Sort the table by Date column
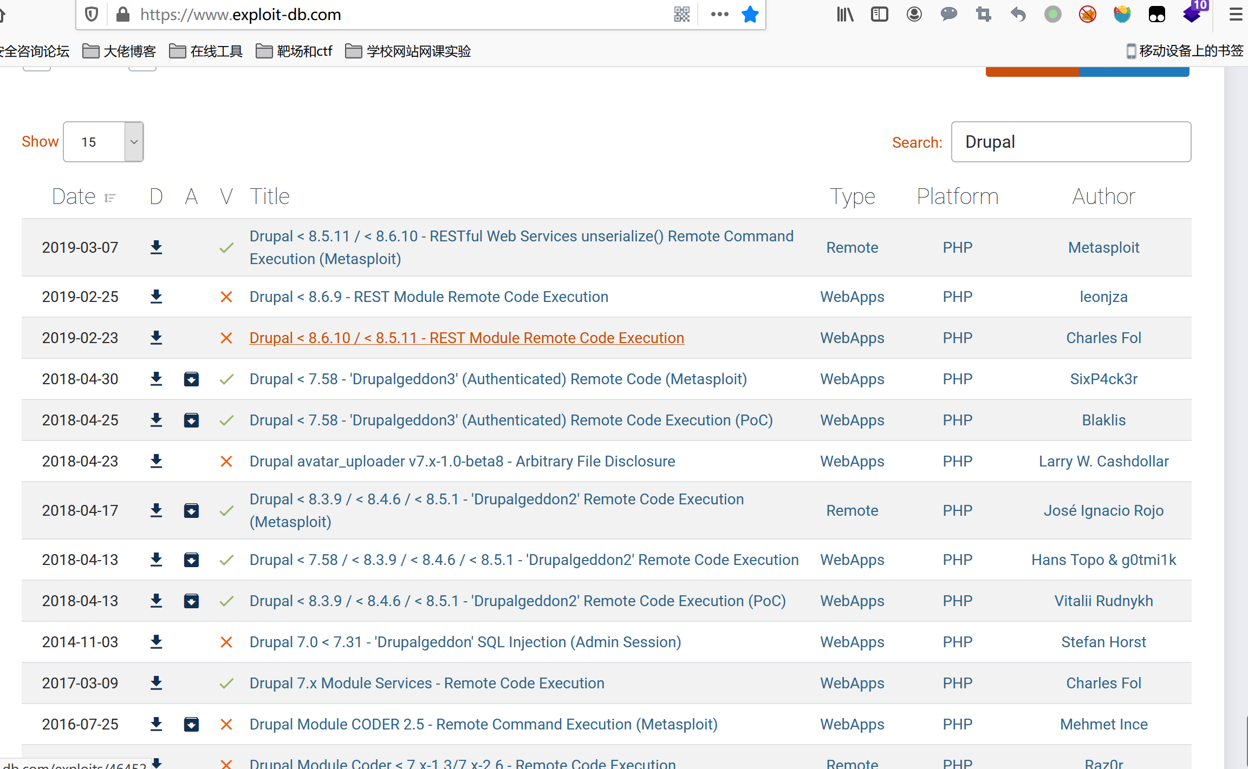Image resolution: width=1248 pixels, height=769 pixels. click(83, 196)
